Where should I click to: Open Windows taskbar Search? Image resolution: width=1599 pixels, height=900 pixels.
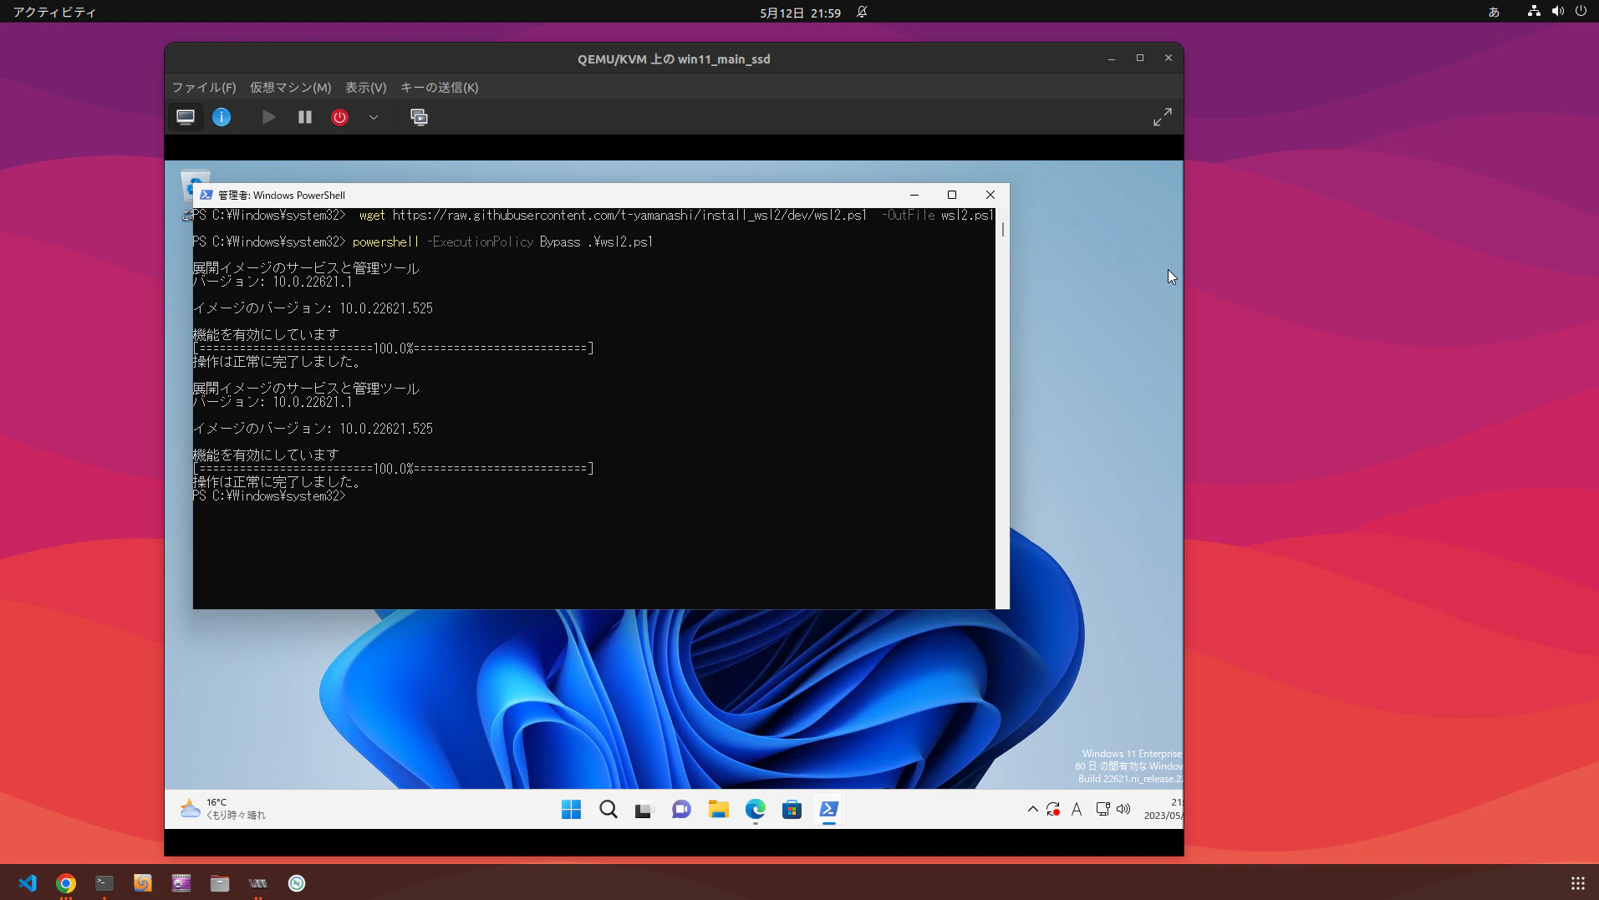pyautogui.click(x=609, y=809)
